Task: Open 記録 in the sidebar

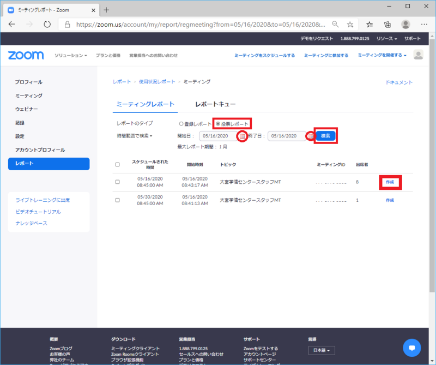Action: point(20,123)
